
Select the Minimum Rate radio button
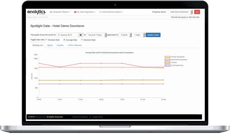pos(47,40)
